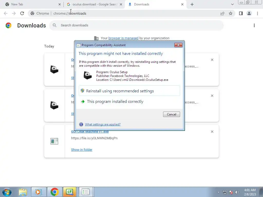The width and height of the screenshot is (263, 197).
Task: Open the side panel icon
Action: click(241, 13)
